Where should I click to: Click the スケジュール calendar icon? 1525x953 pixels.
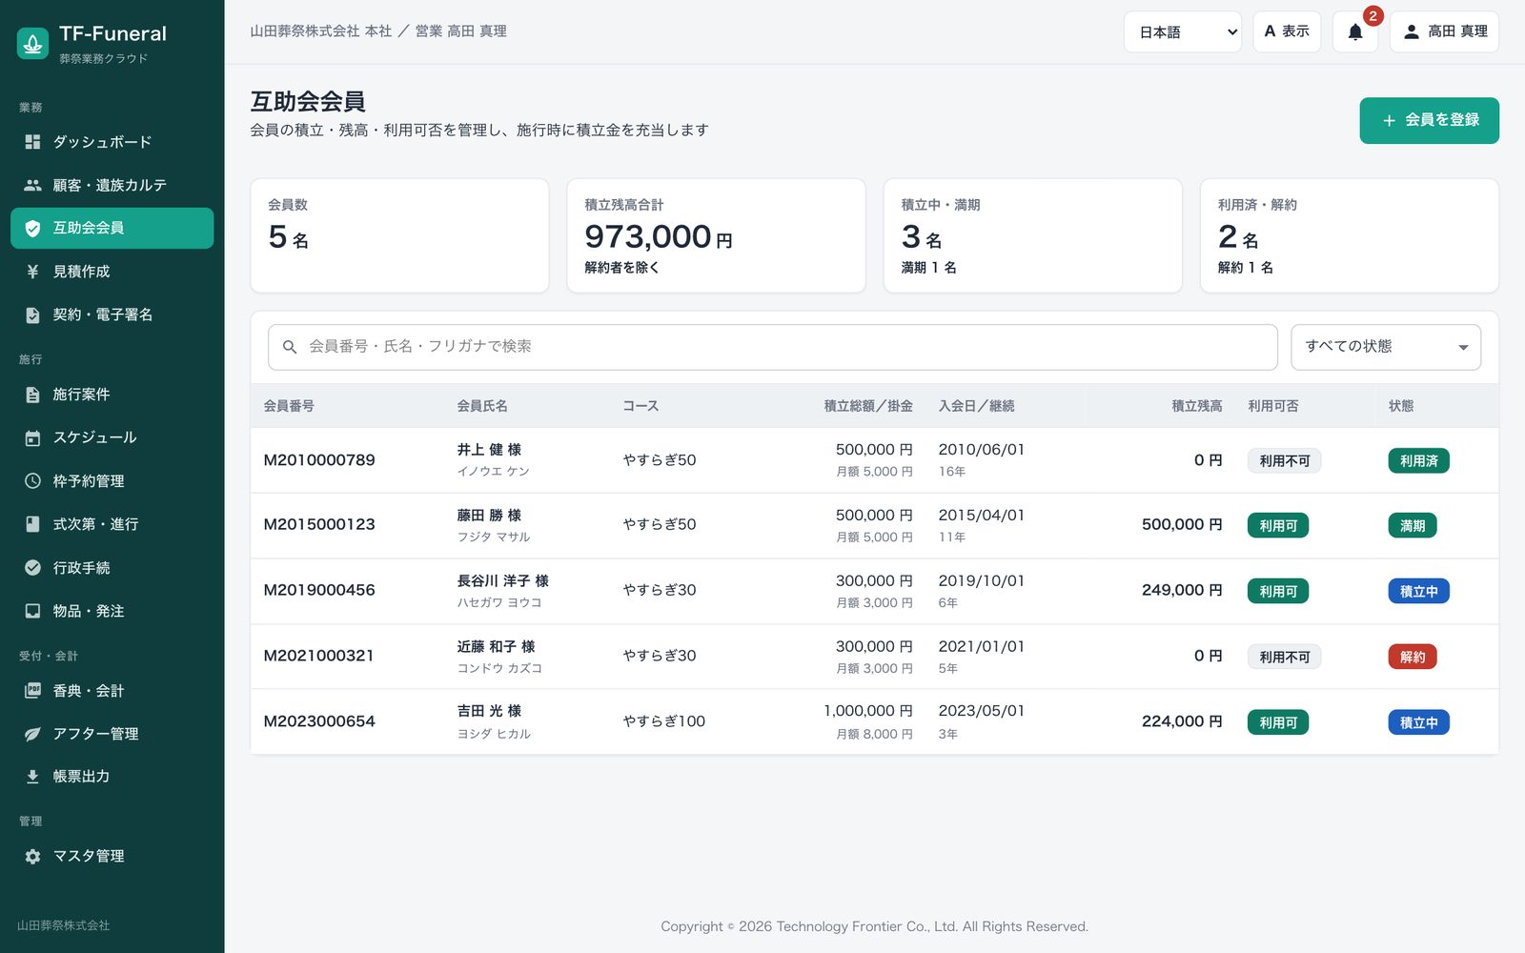[32, 437]
